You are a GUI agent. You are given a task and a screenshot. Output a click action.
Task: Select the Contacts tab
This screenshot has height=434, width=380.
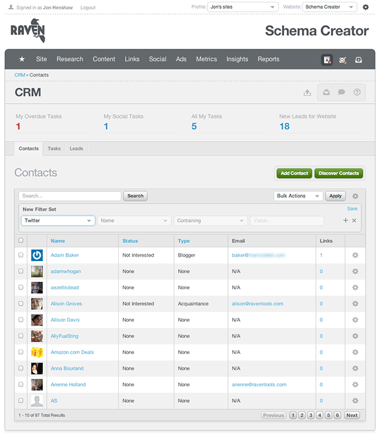tap(29, 149)
